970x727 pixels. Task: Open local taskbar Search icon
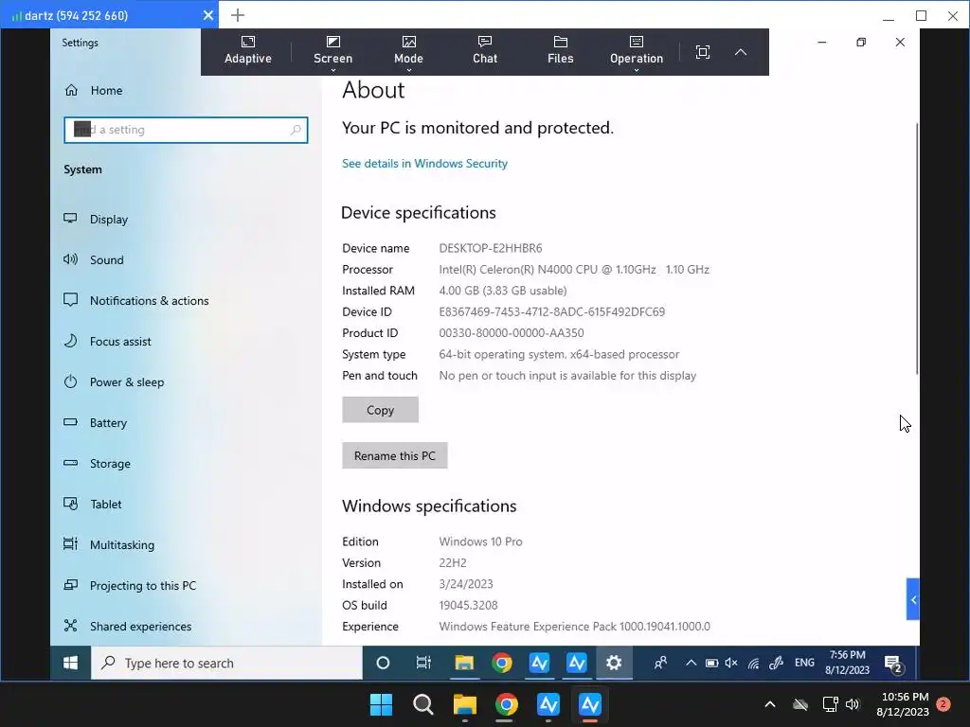click(x=423, y=704)
